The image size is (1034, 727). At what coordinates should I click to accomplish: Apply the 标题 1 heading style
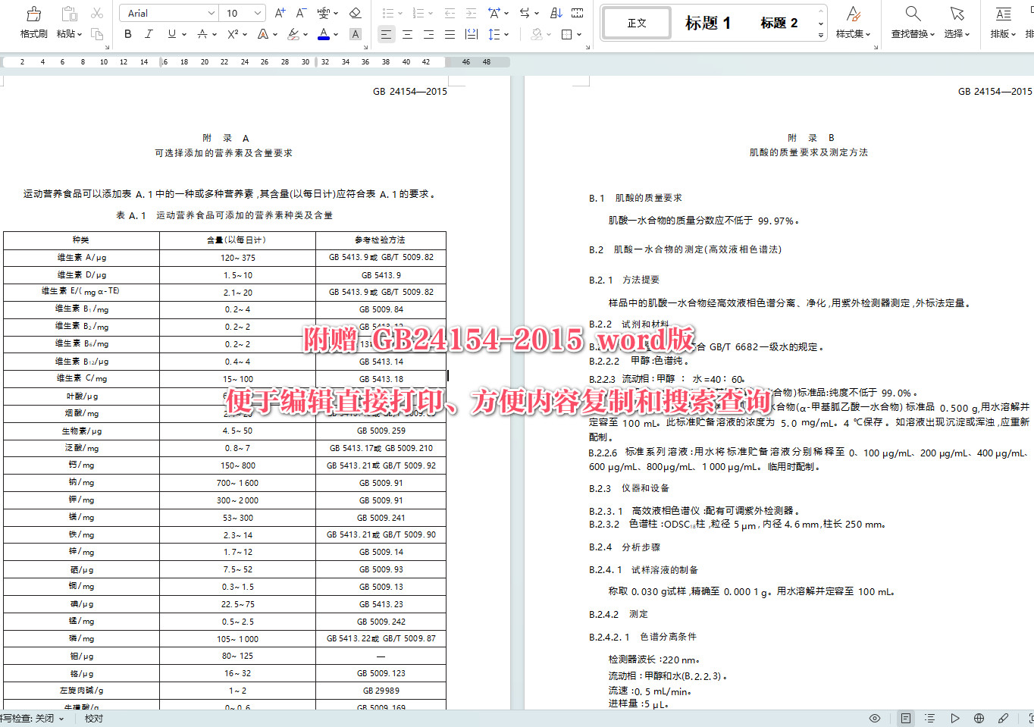pos(707,23)
